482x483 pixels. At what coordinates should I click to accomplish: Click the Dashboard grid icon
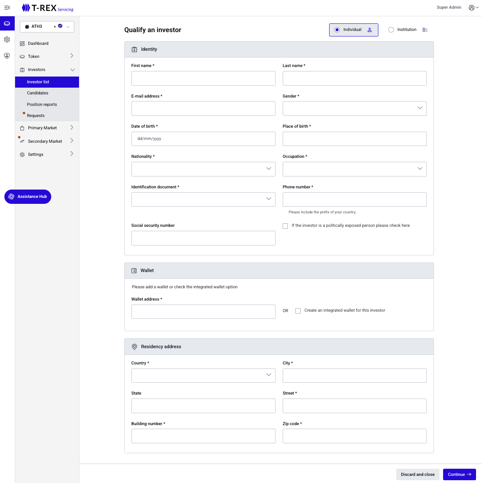click(22, 44)
